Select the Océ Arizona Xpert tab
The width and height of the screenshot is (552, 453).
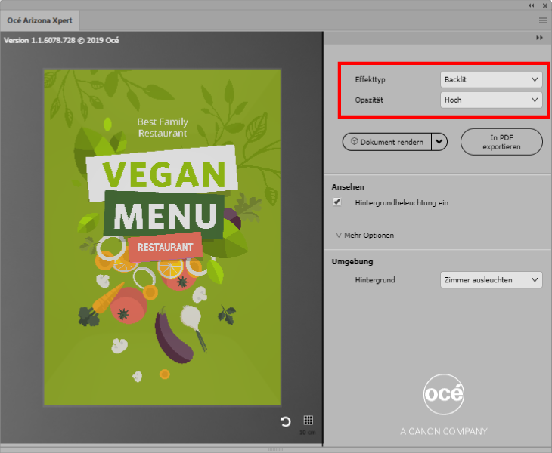click(x=39, y=20)
